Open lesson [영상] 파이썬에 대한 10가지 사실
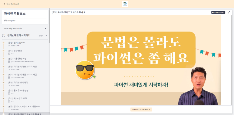This screenshot has width=234, height=115. tap(22, 67)
